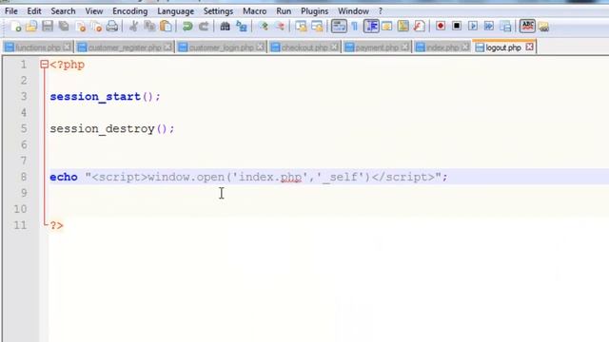Click the Function List toolbar icon
609x342 pixels.
[x=419, y=27]
